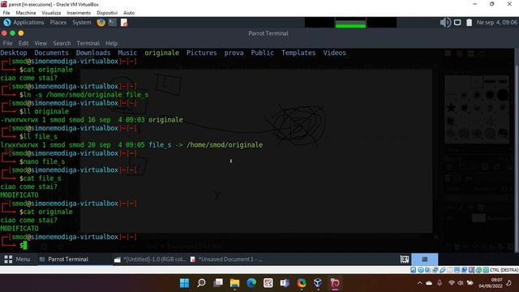Click the system monitor graph in top panel
Viewport: 519px width, 292px height.
(x=350, y=23)
